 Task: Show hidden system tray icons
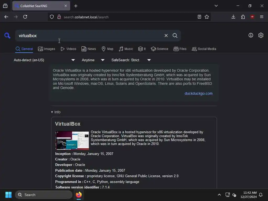tap(219, 195)
